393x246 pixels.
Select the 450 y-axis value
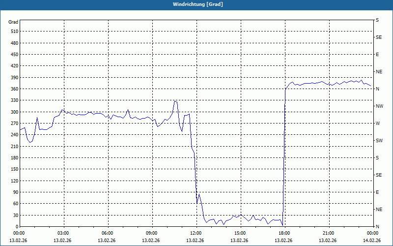[14, 55]
